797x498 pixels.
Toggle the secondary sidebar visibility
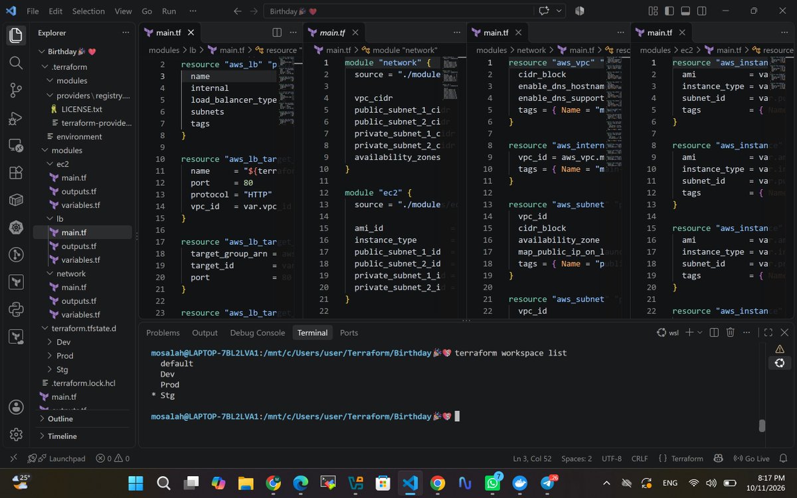point(703,11)
